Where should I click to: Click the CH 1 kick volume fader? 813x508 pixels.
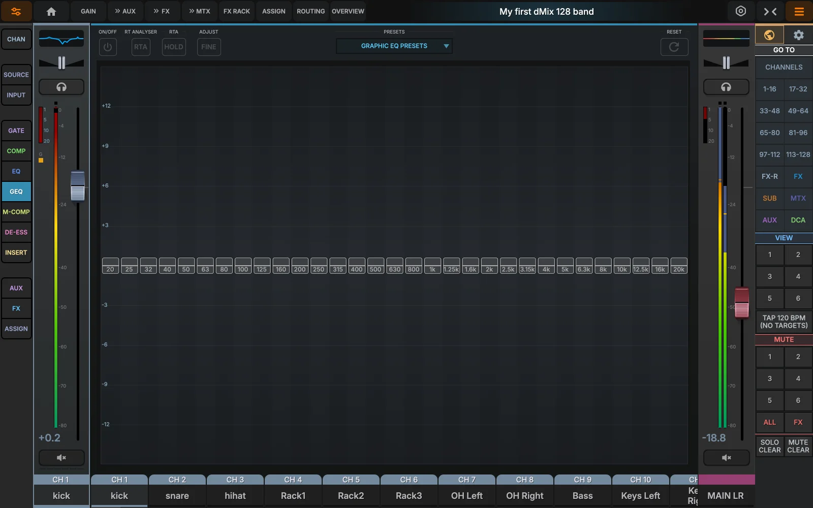point(78,185)
